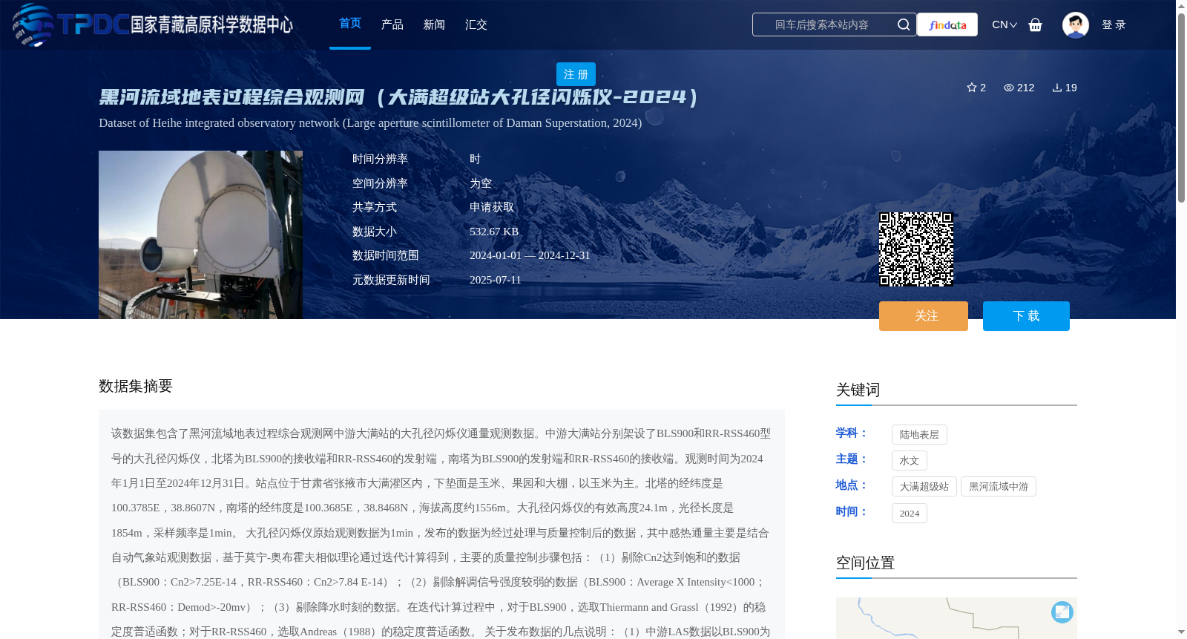Click the download count icon

pos(1056,88)
